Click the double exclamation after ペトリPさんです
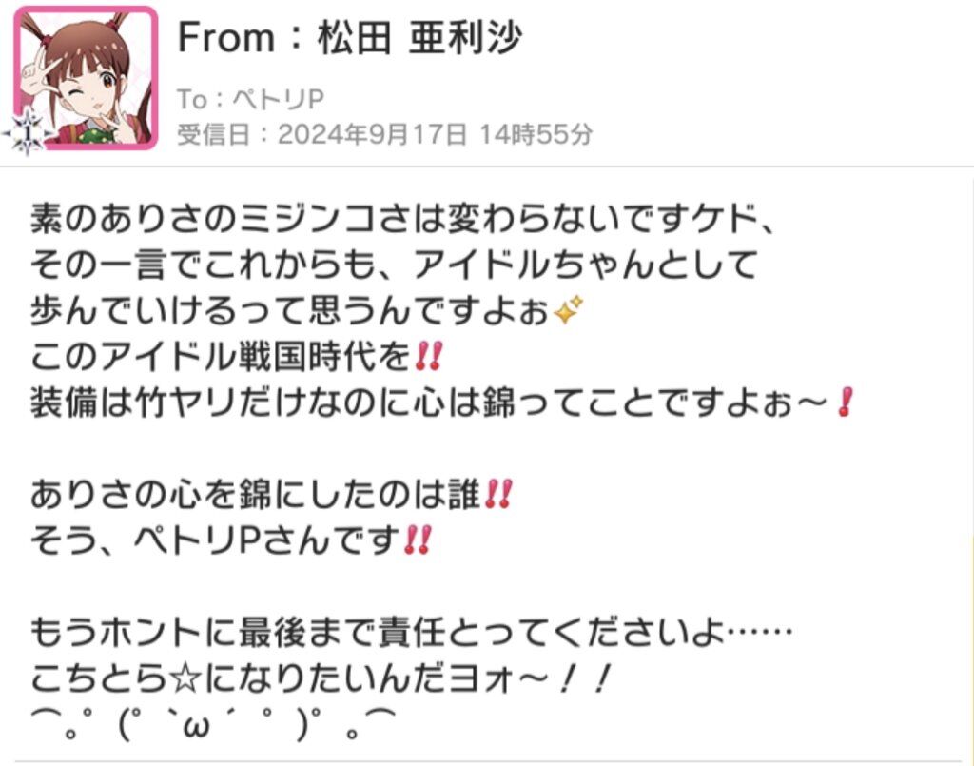The image size is (974, 766). click(x=417, y=540)
